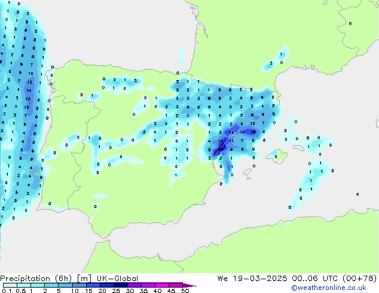379x293 pixels.
Task: Click the above-50 arrow tip of legend
Action: point(189,285)
